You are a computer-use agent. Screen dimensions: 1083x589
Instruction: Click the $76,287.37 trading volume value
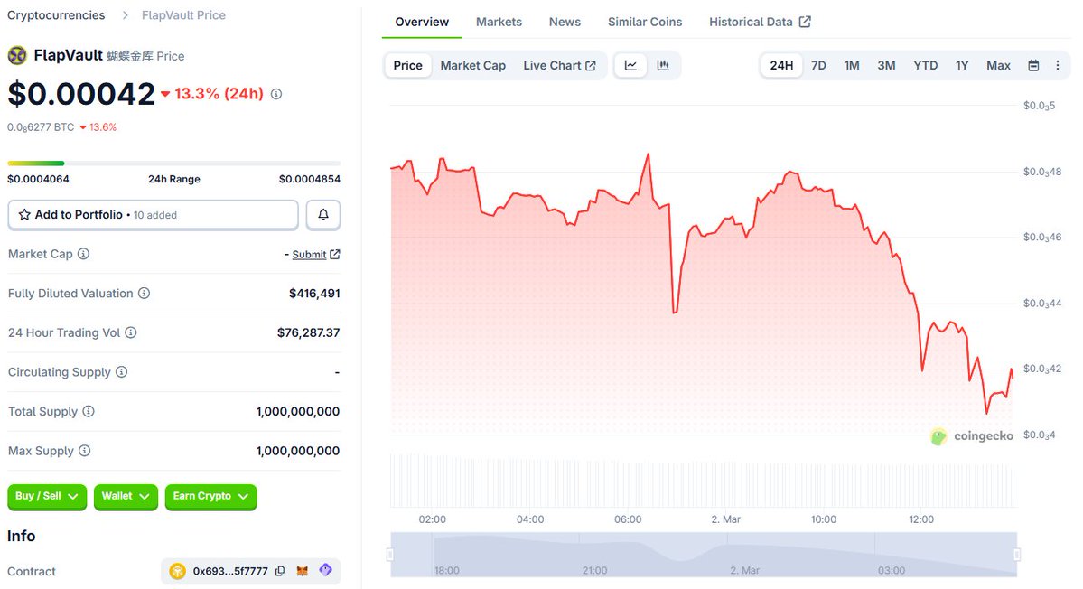(308, 332)
